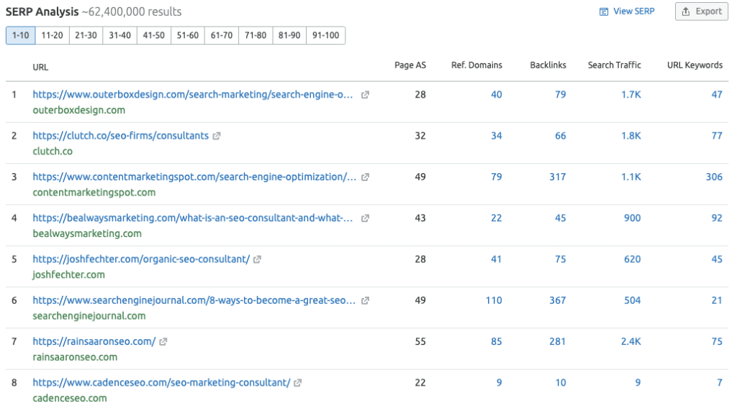Open external link icon for joshfechter URL
This screenshot has height=408, width=737.
[257, 259]
